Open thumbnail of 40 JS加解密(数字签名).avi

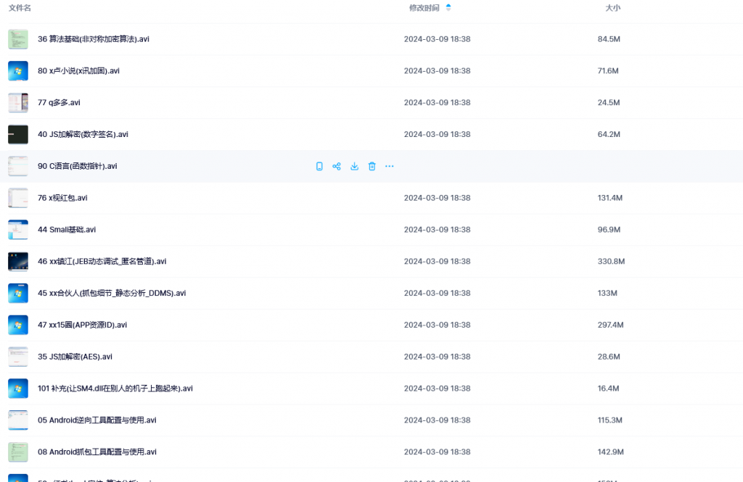pos(18,135)
